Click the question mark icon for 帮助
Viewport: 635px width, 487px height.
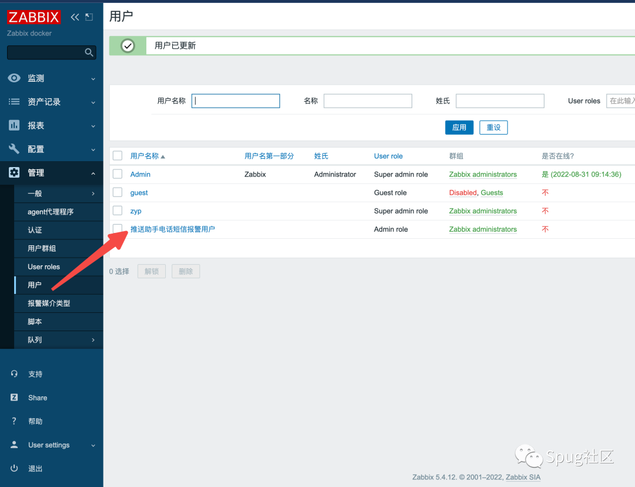click(x=14, y=421)
